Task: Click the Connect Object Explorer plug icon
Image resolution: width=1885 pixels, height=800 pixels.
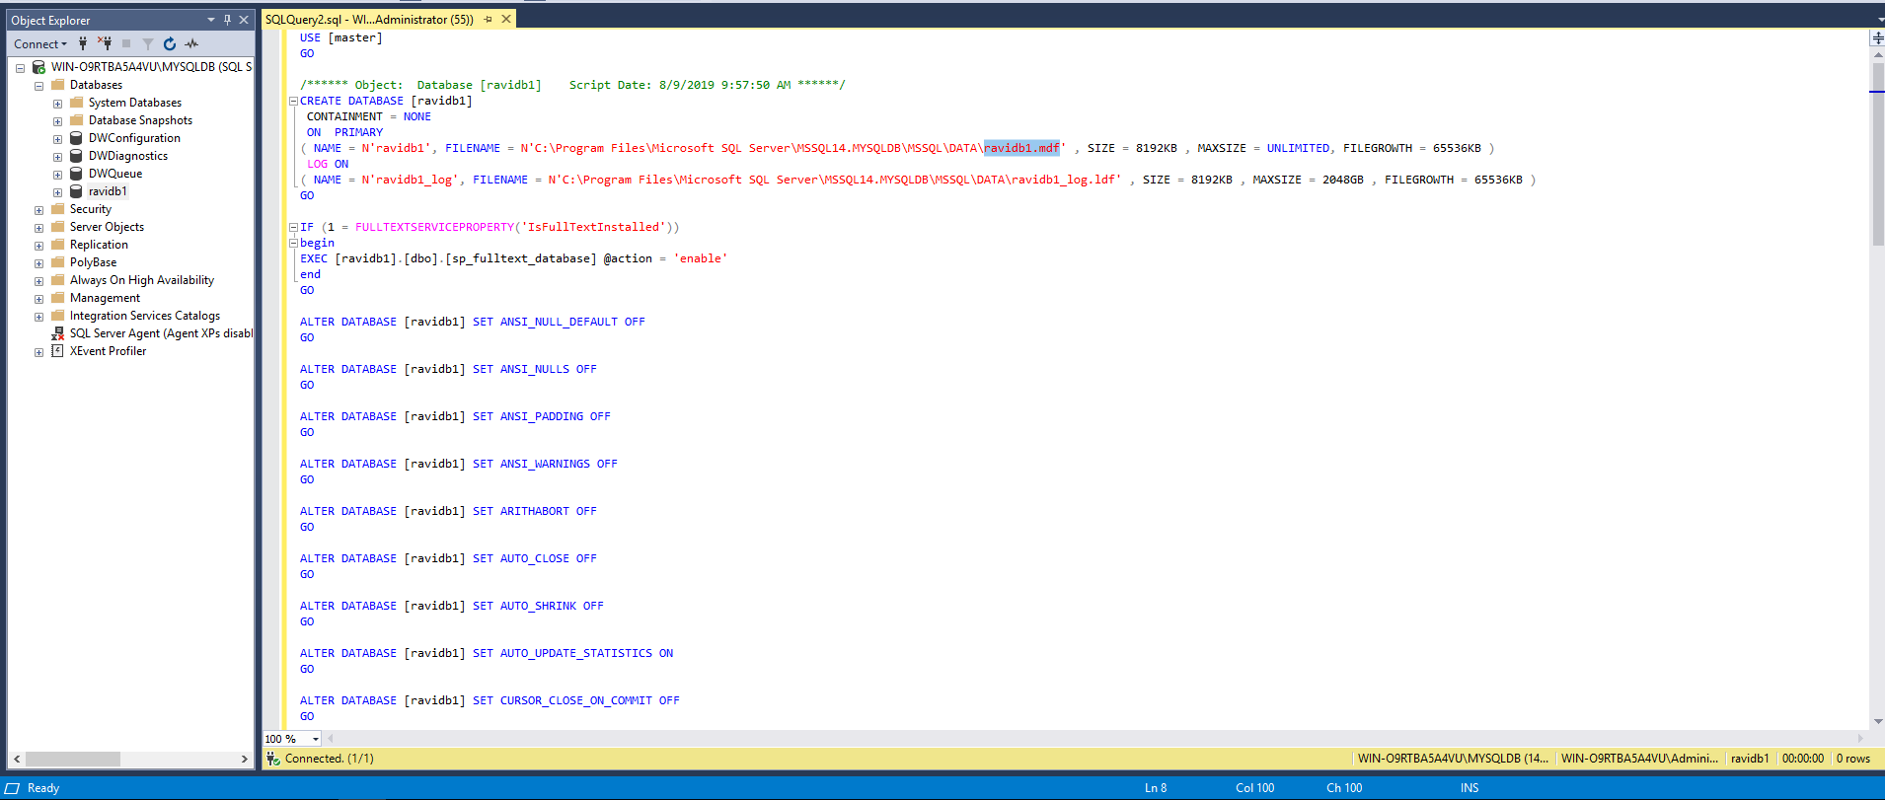Action: (x=83, y=43)
